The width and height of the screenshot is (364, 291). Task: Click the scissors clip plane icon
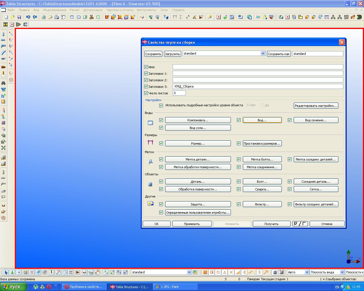92,17
